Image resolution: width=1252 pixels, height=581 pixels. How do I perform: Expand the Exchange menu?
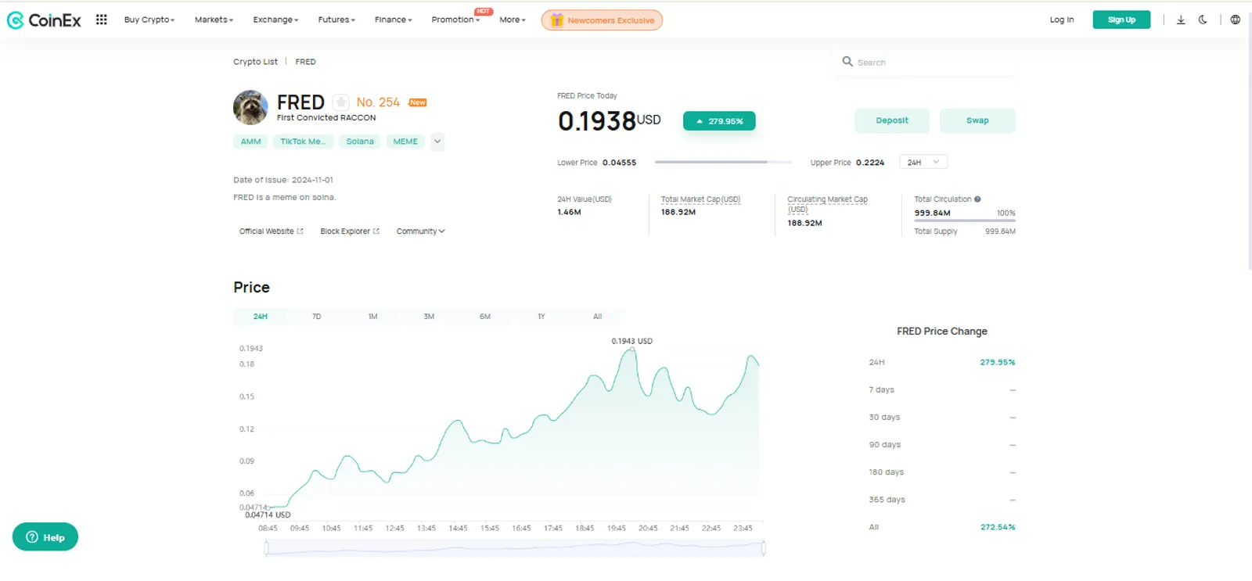(x=275, y=20)
